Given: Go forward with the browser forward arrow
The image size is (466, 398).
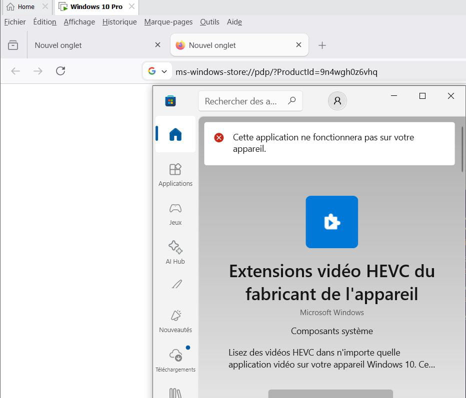Looking at the screenshot, I should point(37,71).
